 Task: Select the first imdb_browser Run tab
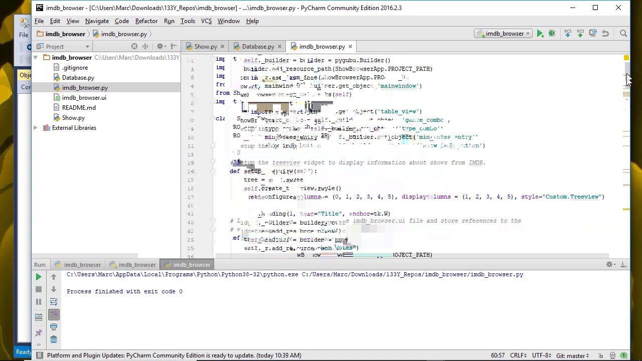pyautogui.click(x=78, y=265)
